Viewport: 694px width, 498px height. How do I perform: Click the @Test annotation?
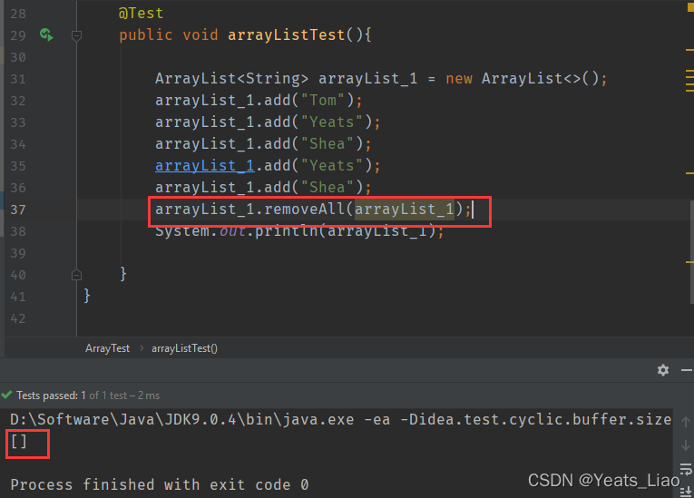(142, 14)
